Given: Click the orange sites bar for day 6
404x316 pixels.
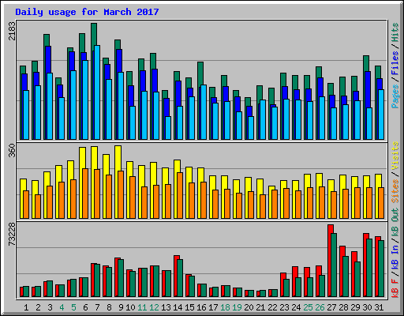Looking at the screenshot, I should 85,194.
